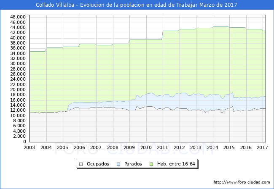This screenshot has width=274, height=189.
Task: Click the 22.000 y-axis value
Action: click(18, 84)
